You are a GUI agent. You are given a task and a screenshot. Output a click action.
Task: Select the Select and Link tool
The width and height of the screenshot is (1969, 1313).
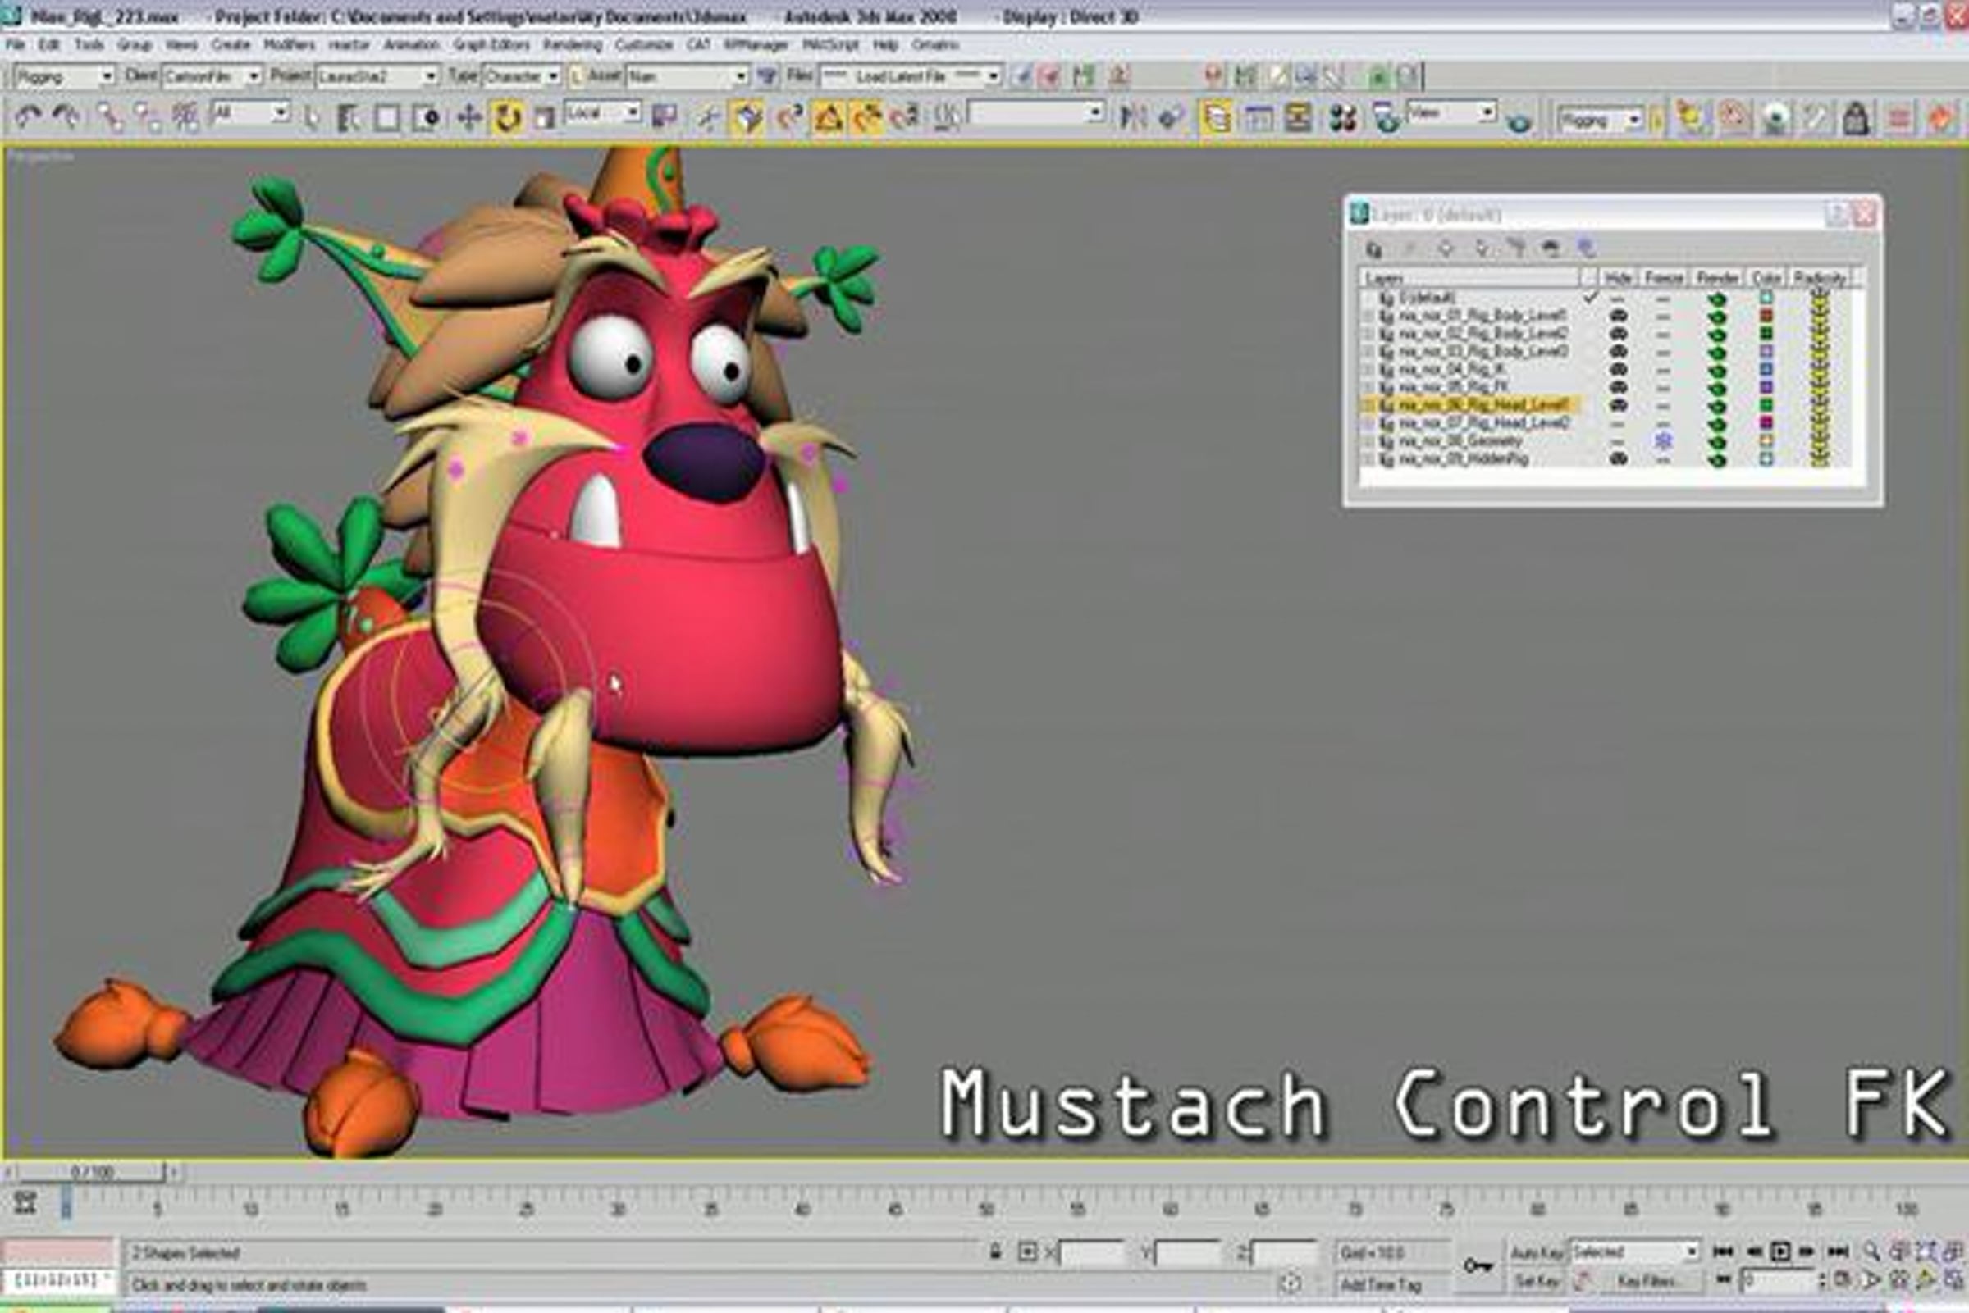pos(110,117)
